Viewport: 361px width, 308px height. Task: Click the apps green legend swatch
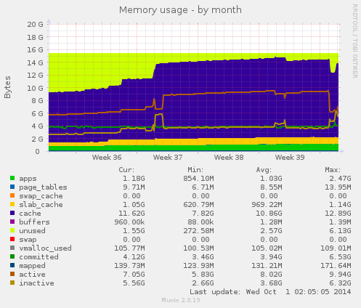[12, 178]
